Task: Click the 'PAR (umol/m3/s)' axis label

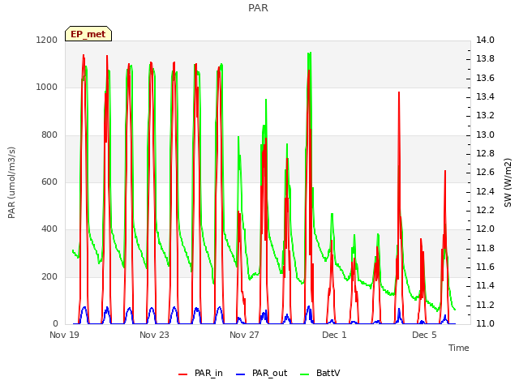Action: pyautogui.click(x=11, y=182)
